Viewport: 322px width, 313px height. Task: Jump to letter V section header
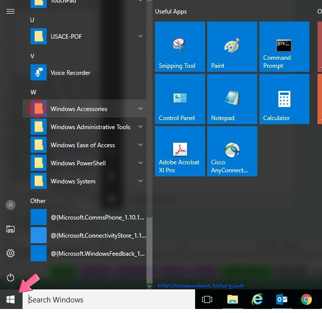[32, 56]
